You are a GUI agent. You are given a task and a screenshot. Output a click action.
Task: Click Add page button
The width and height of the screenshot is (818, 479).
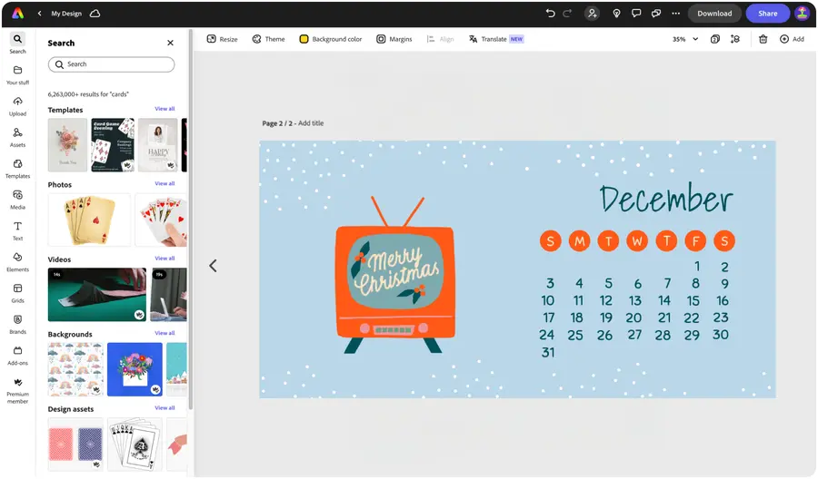[x=792, y=39]
